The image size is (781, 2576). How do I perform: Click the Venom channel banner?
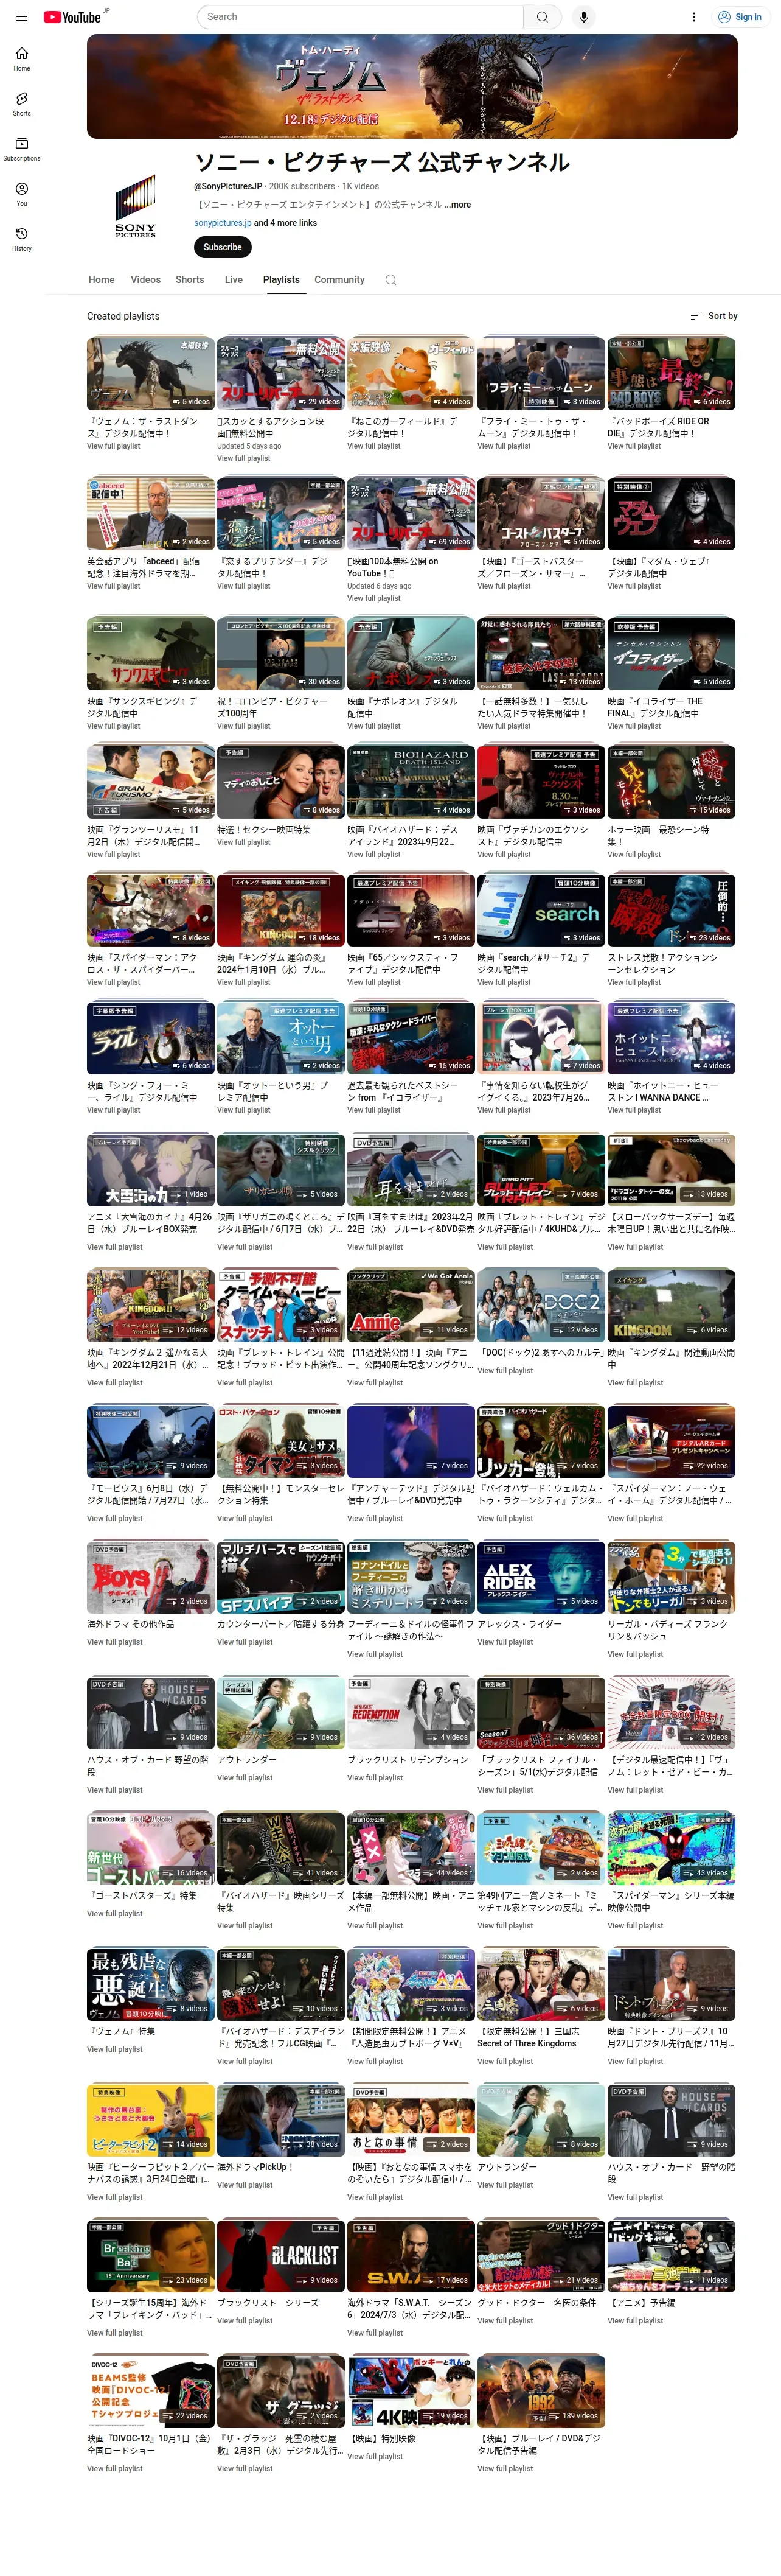[x=411, y=87]
